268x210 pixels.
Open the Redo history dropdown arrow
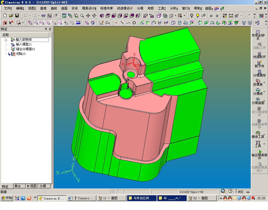click(39, 16)
